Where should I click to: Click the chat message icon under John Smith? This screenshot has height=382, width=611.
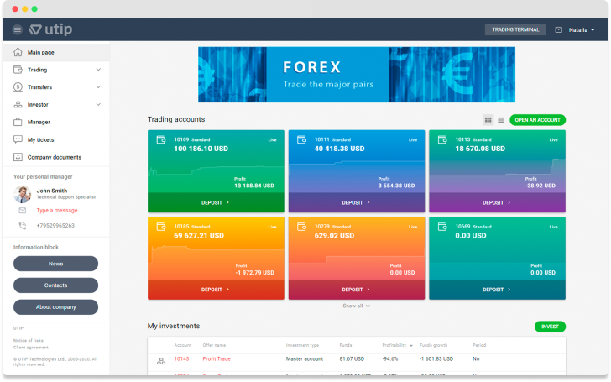coord(23,210)
